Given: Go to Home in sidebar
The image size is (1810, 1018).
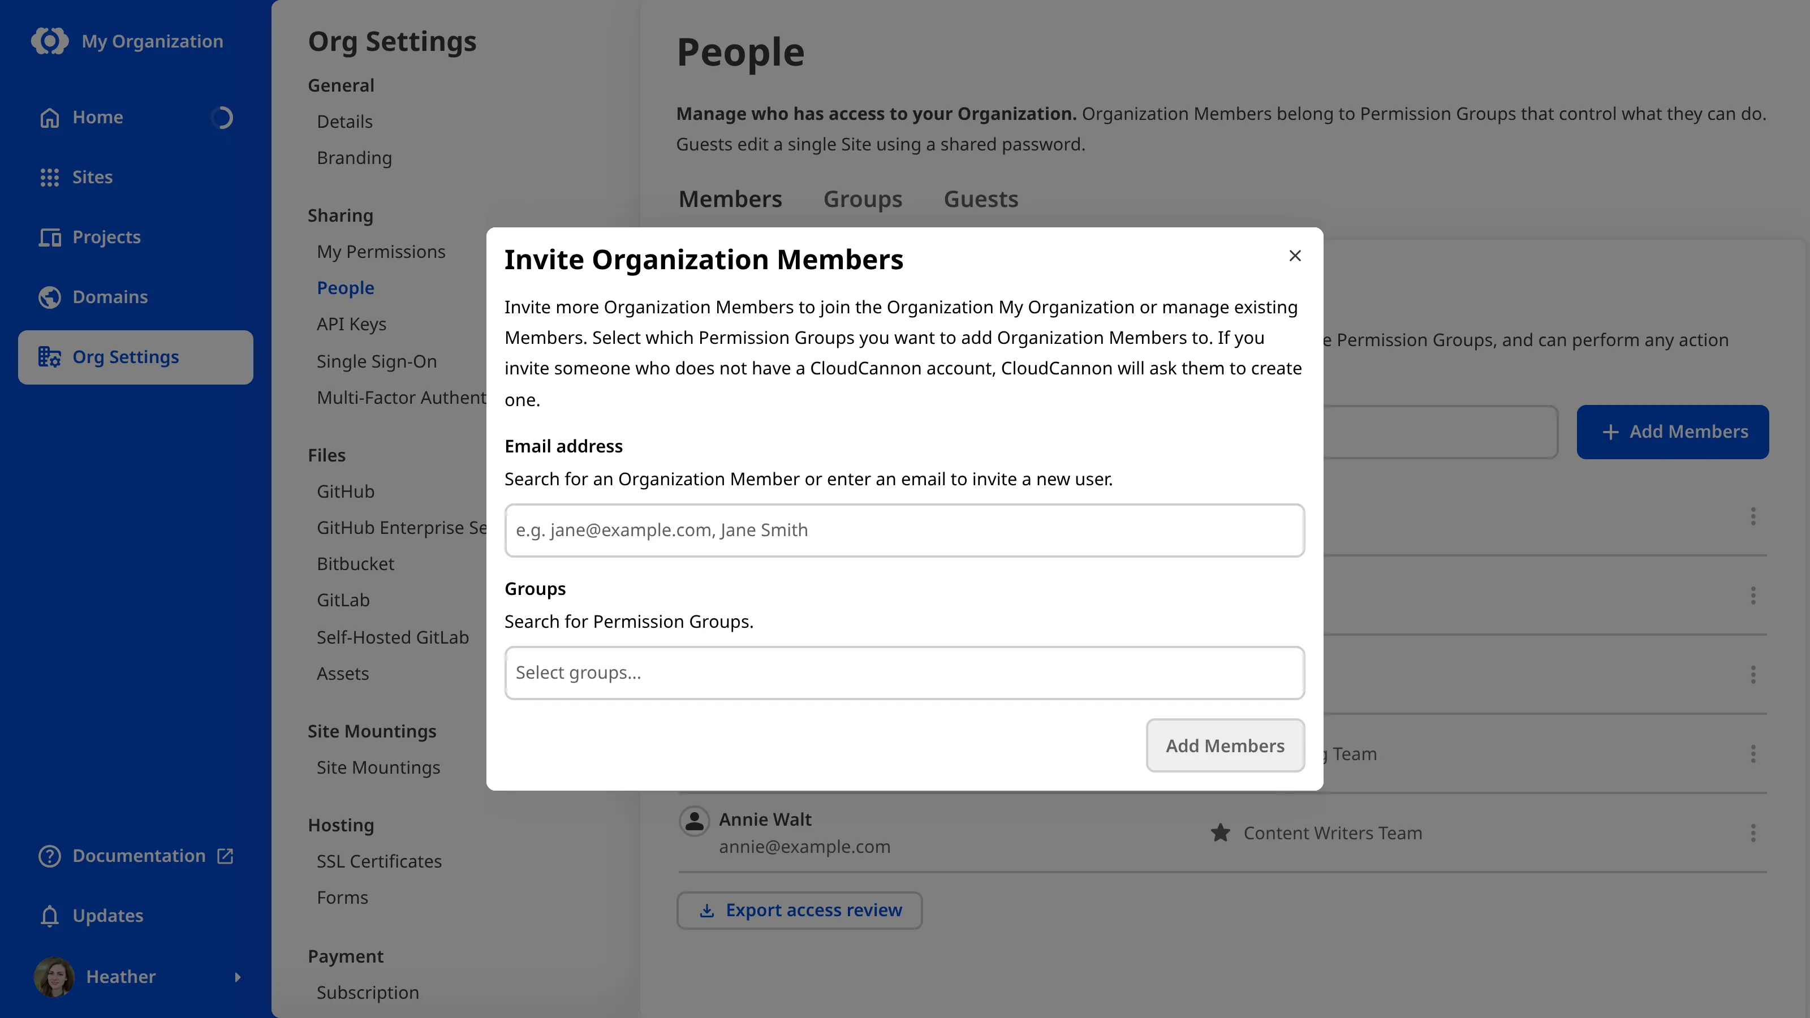Looking at the screenshot, I should [136, 117].
